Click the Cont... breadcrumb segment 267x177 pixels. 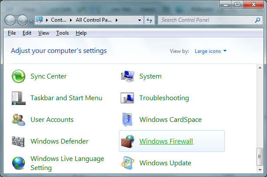click(58, 20)
